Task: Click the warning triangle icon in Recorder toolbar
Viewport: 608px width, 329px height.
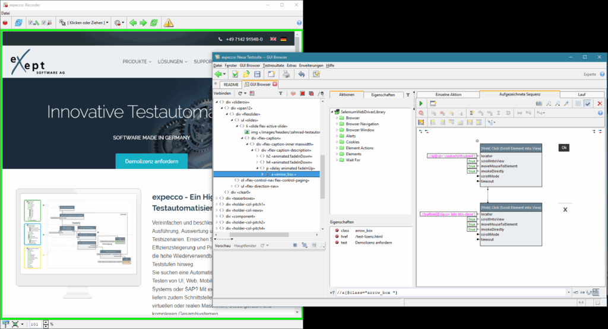Action: 169,23
